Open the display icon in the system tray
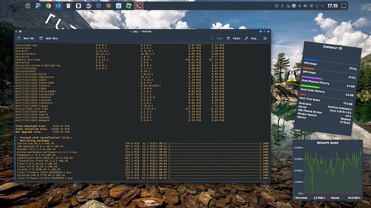Viewport: 371px width, 208px height. point(317,6)
